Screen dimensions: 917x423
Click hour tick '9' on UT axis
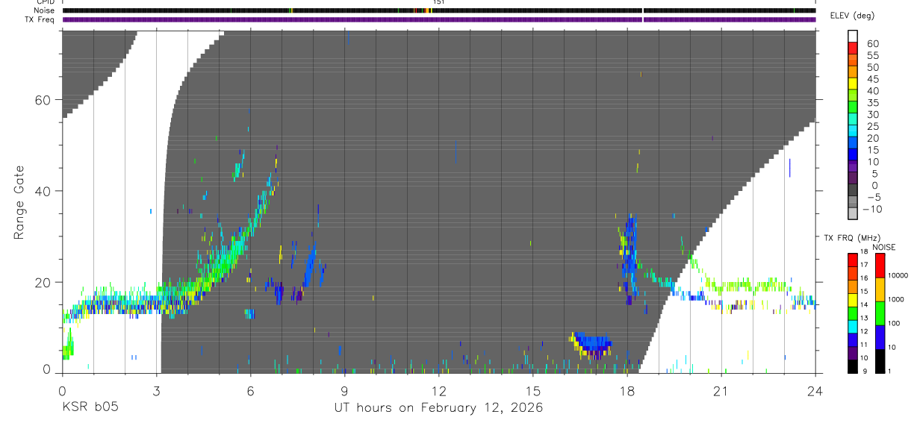click(x=344, y=390)
